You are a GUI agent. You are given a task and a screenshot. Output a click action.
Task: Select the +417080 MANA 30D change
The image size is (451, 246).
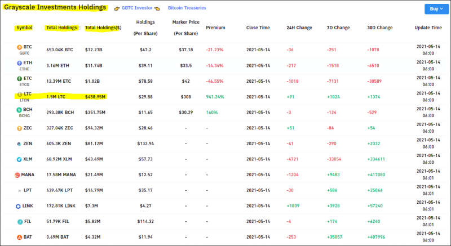pos(376,175)
